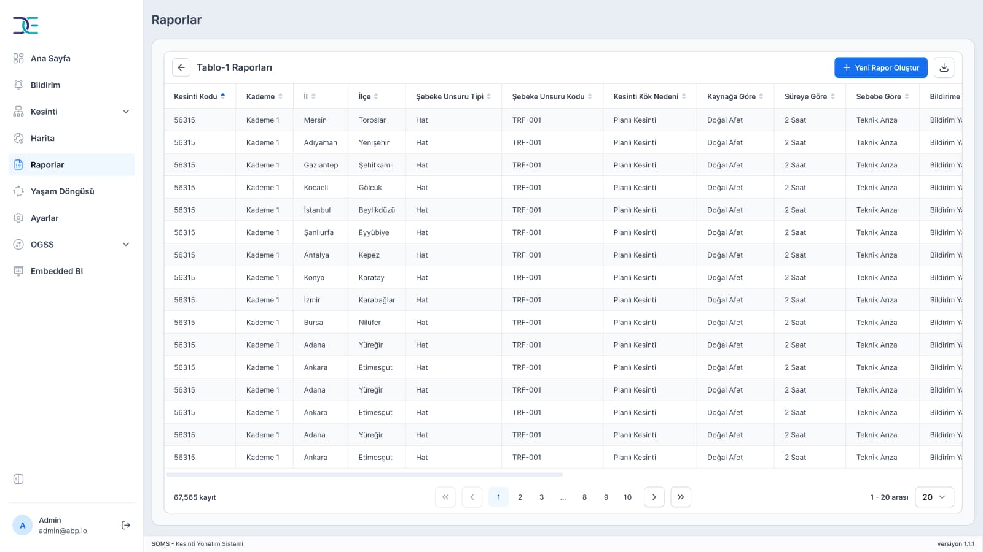The height and width of the screenshot is (552, 983).
Task: Go to the Harita page
Action: [71, 138]
